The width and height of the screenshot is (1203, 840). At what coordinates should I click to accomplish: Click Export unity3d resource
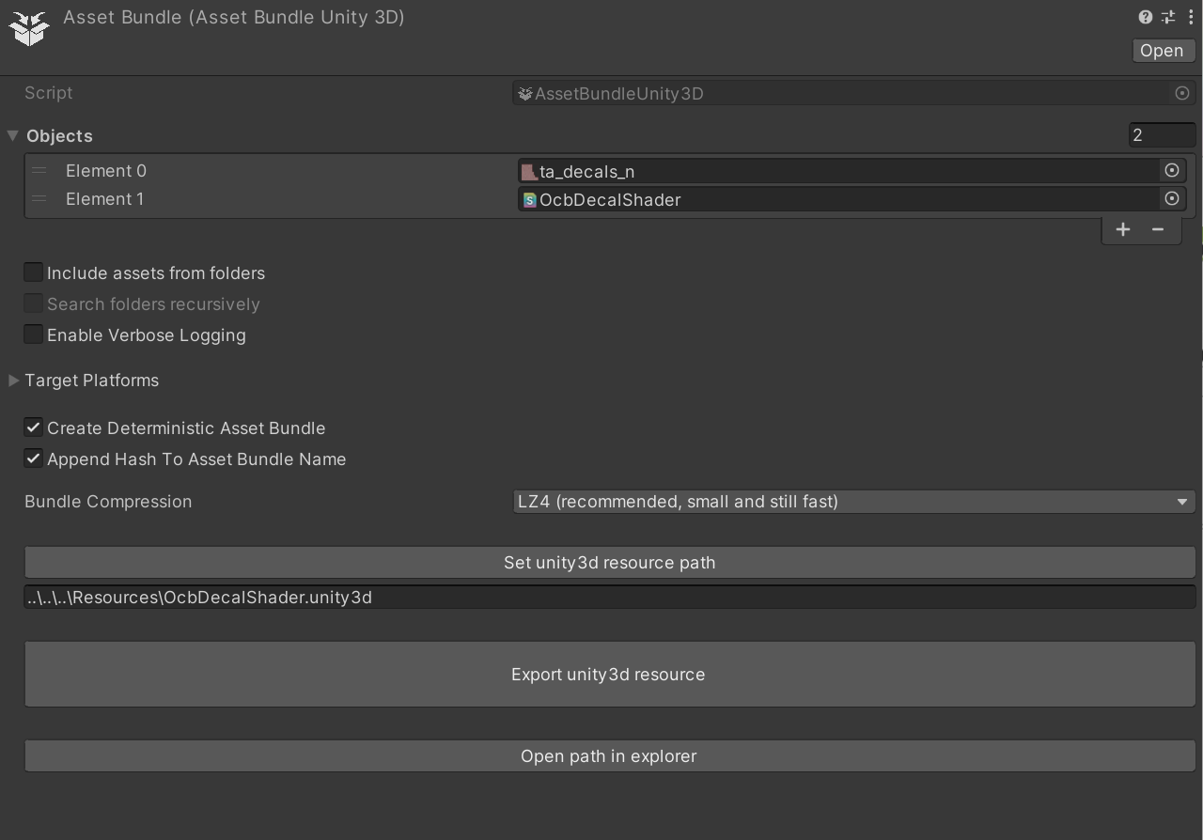pos(608,674)
